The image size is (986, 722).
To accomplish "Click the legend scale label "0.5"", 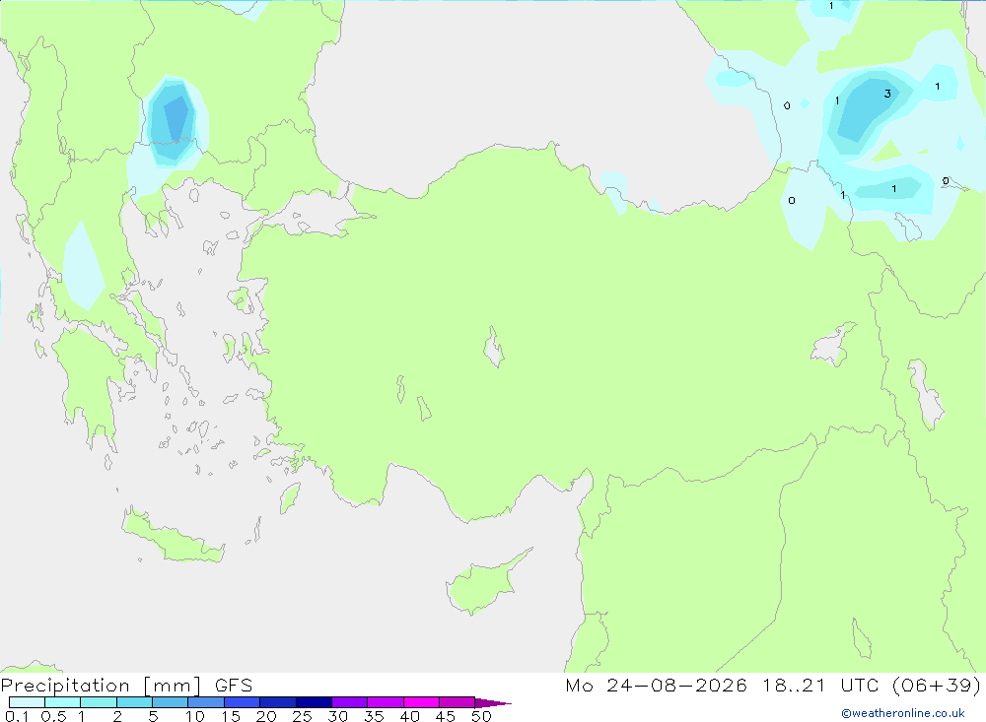I will click(x=54, y=716).
